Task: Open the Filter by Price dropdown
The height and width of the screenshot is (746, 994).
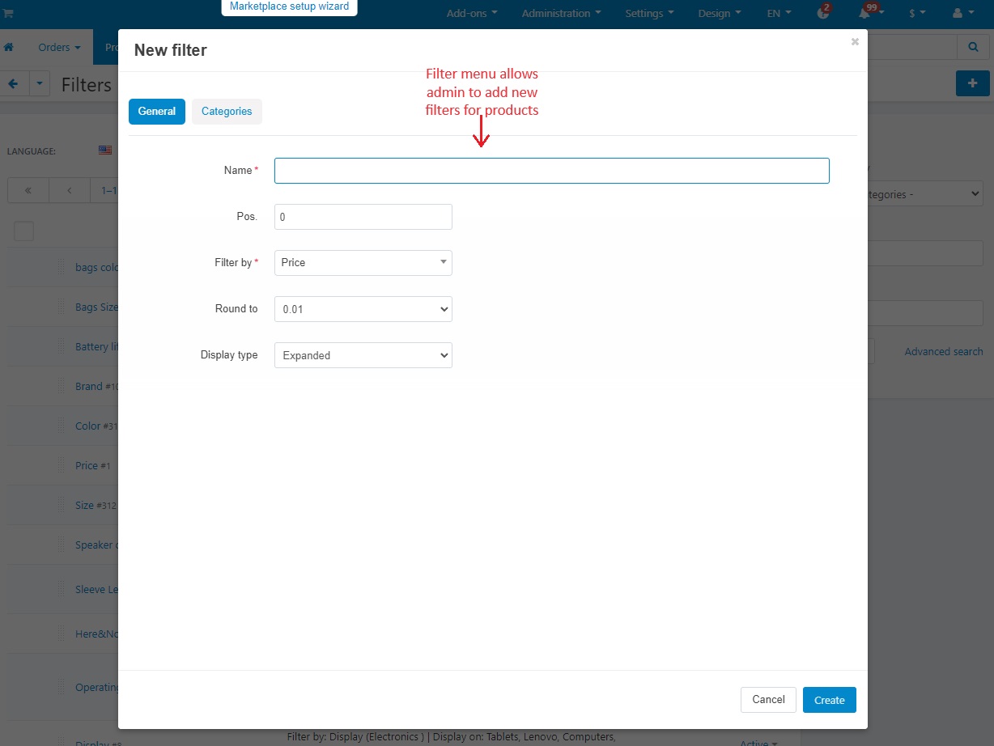Action: (363, 263)
